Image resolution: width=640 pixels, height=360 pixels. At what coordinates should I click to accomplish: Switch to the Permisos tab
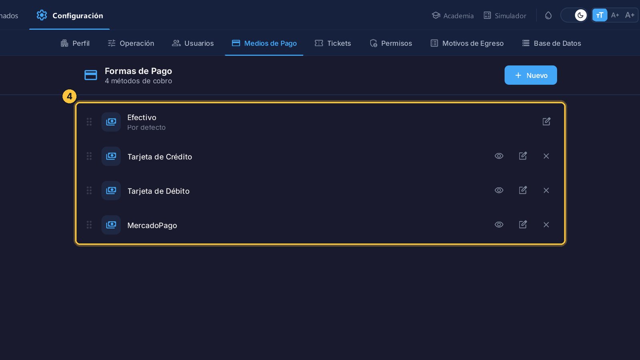[391, 43]
